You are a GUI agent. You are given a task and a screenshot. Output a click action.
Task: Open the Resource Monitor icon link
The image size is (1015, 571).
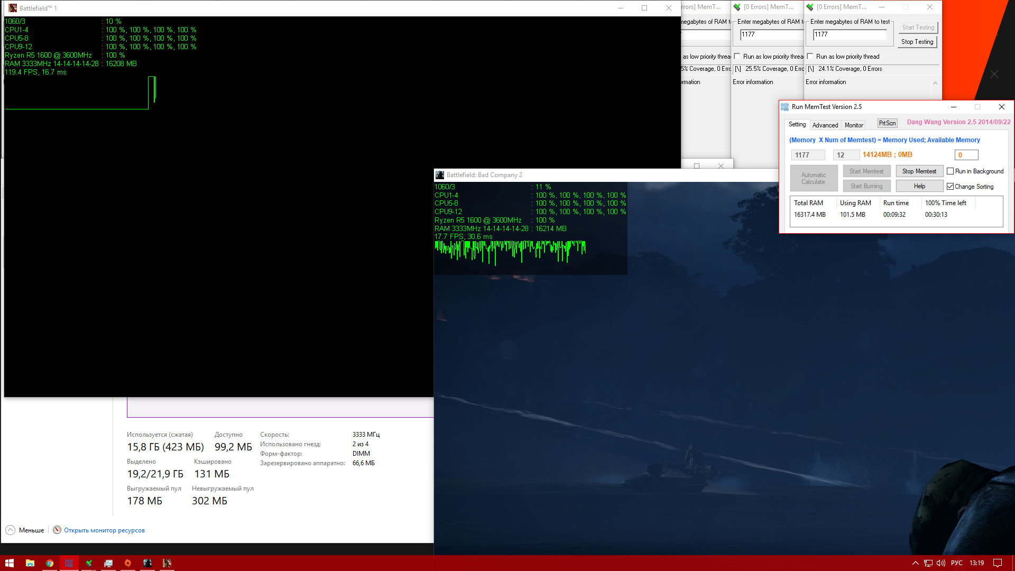[57, 530]
